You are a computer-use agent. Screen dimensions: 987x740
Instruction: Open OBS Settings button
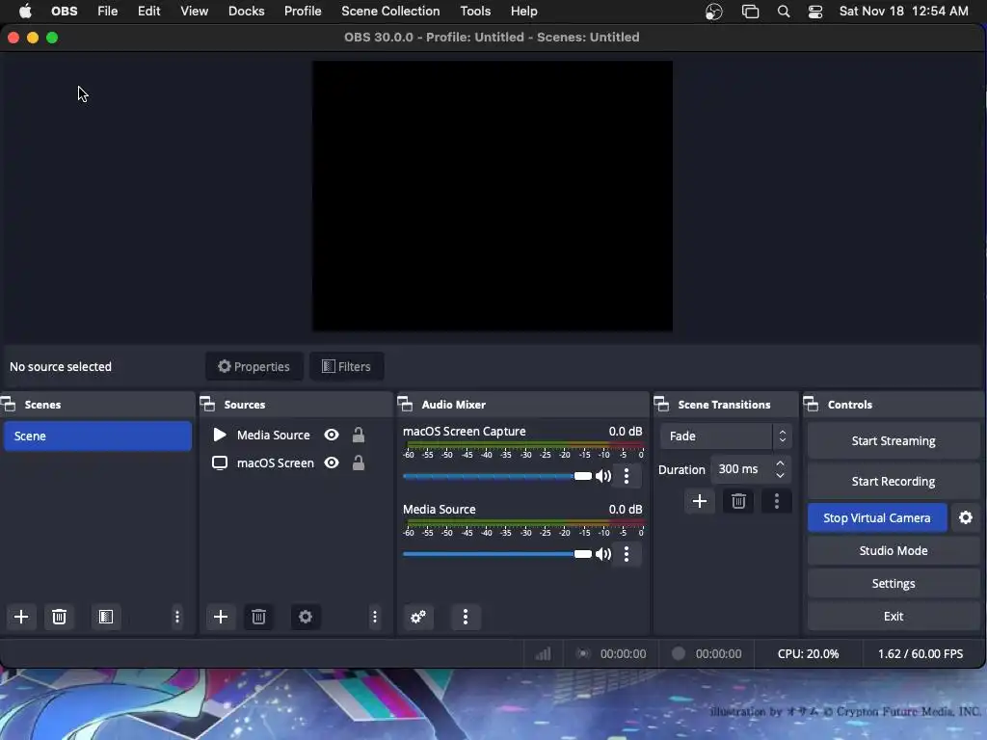(894, 583)
